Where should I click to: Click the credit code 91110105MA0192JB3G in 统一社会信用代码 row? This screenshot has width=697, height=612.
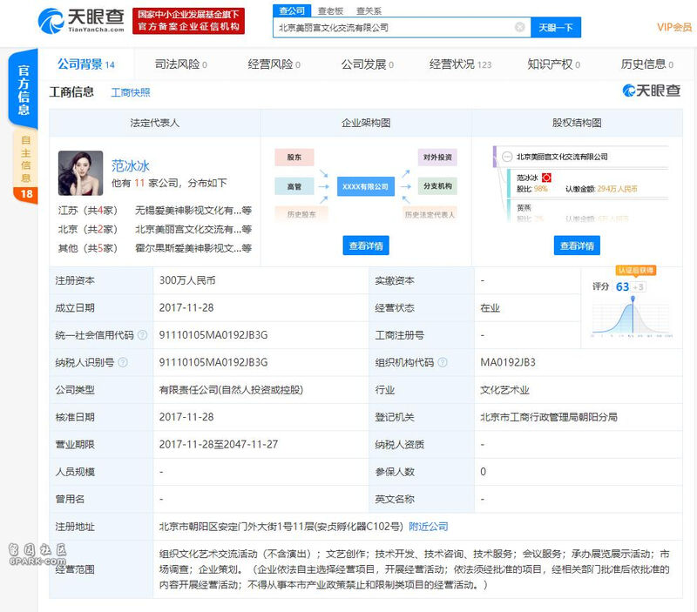coord(213,335)
